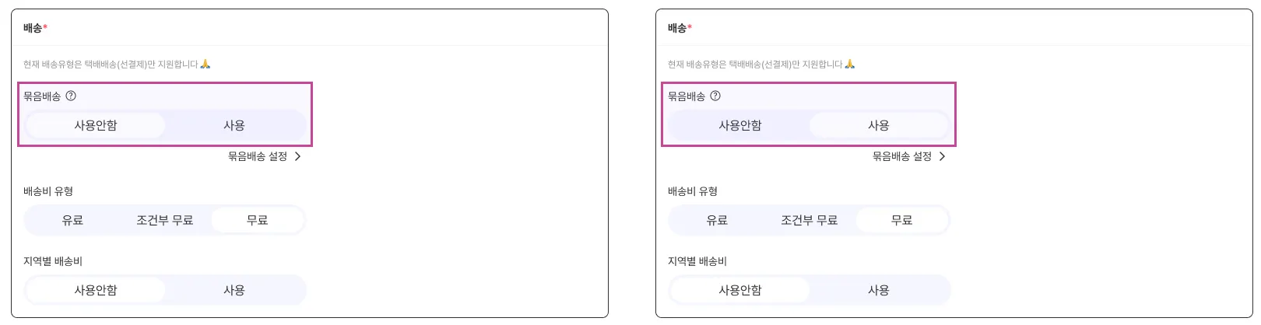This screenshot has width=1261, height=325.
Task: Click the 묶음배송 help icon in right panel
Action: [715, 96]
